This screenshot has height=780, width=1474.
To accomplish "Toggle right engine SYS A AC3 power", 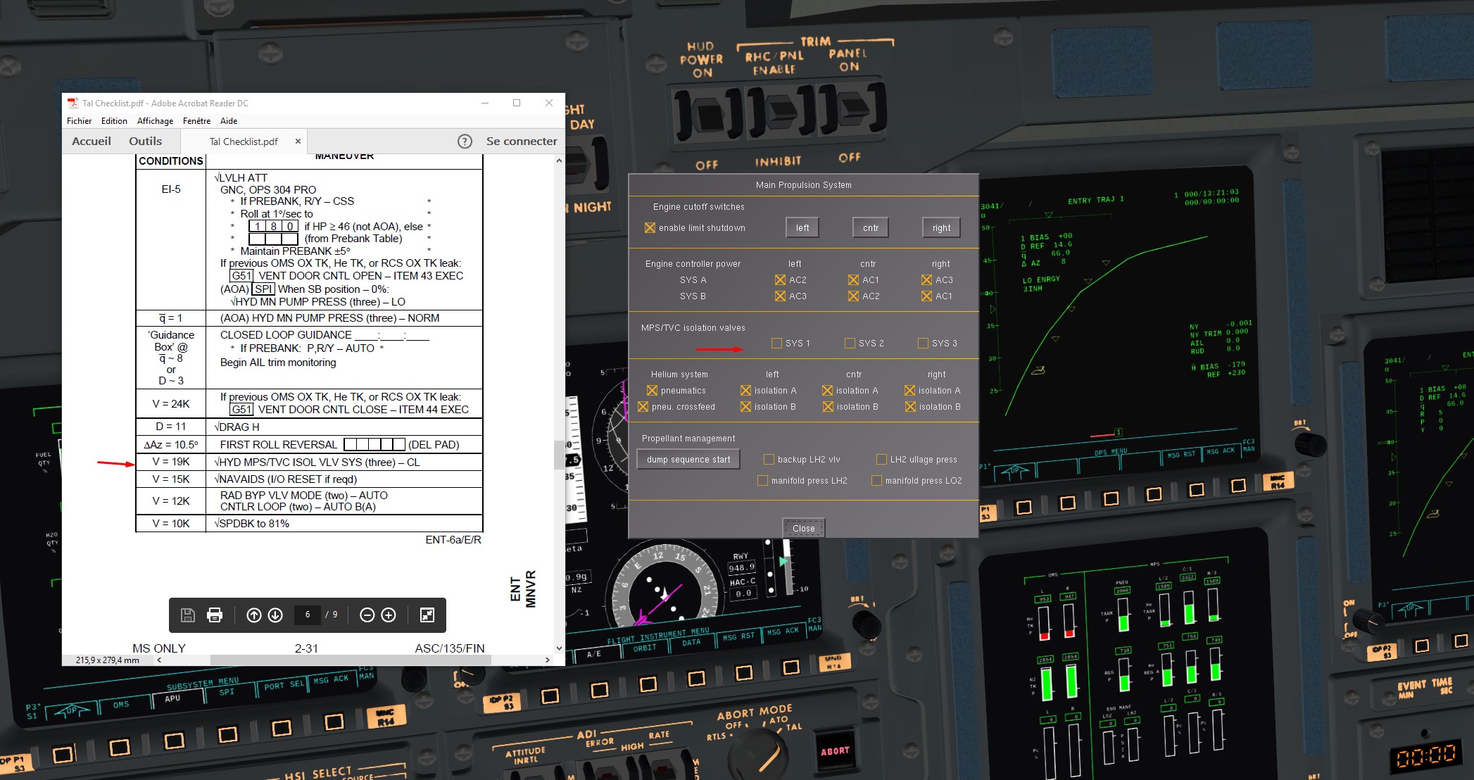I will [926, 280].
